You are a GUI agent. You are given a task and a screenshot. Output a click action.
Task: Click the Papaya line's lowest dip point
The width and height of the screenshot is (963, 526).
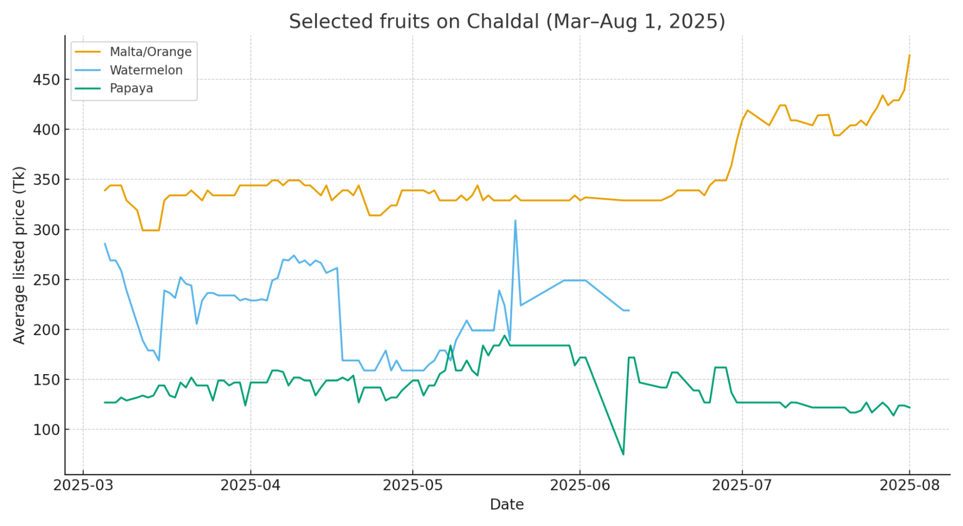point(623,454)
